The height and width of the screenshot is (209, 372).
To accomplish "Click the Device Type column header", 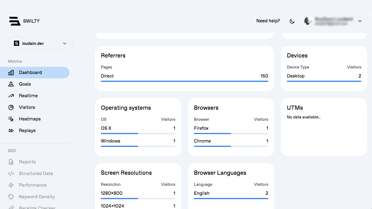I will [298, 67].
